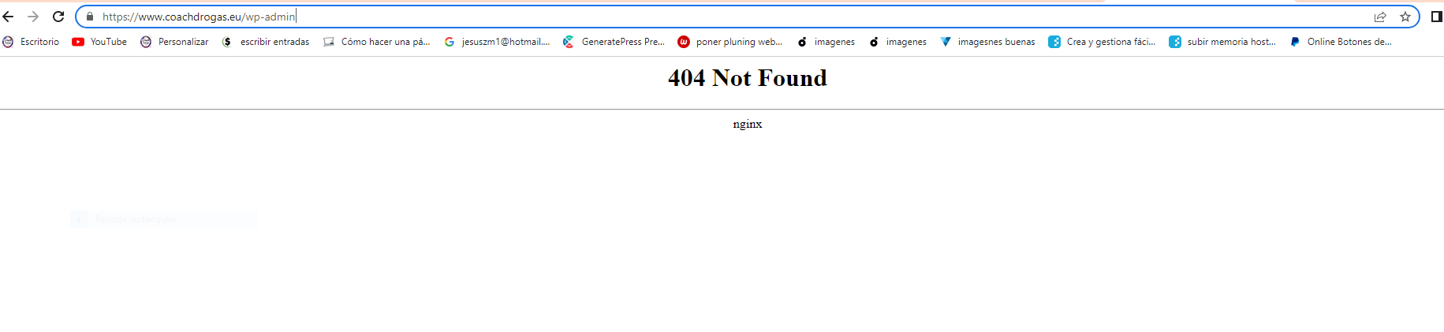The image size is (1444, 332).
Task: Open the subir memoria host... bookmark
Action: [1222, 42]
